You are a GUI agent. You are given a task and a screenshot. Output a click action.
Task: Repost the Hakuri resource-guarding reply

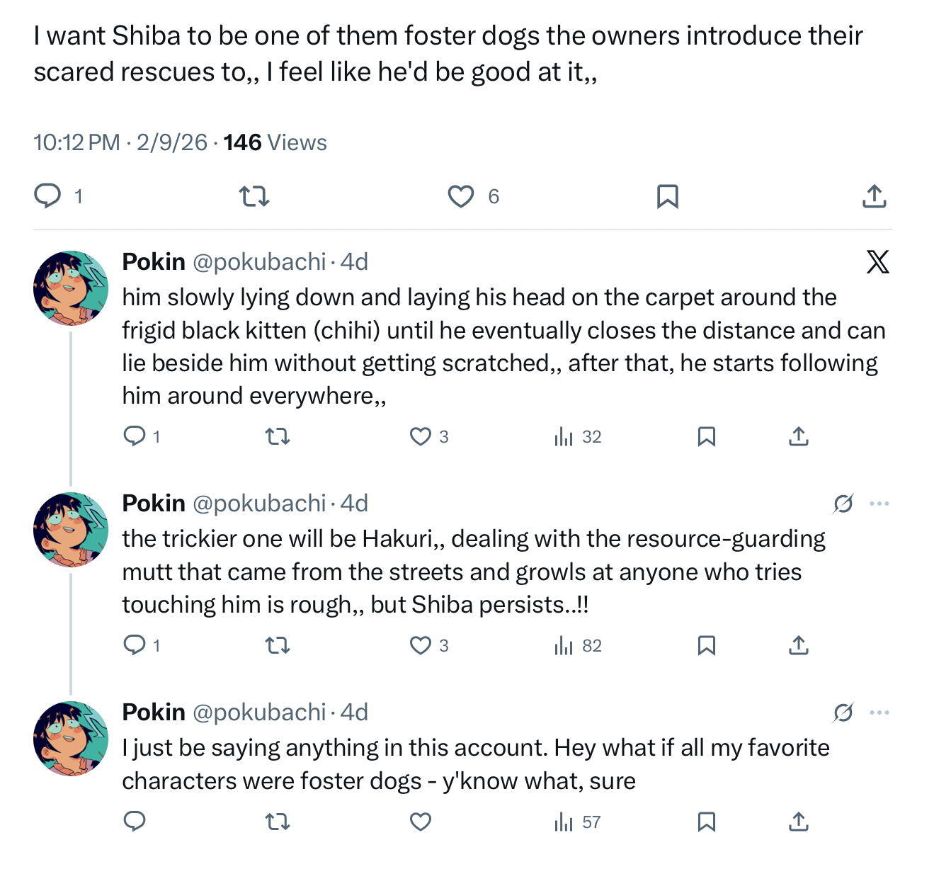tap(278, 645)
